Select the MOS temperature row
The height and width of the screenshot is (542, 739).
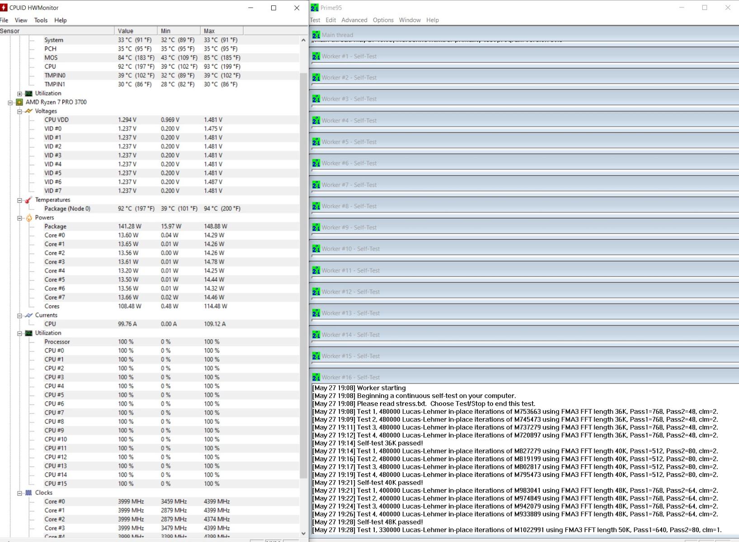150,58
